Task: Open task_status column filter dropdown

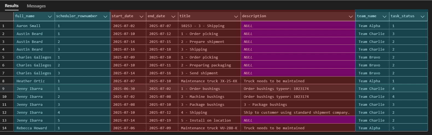Action: (422, 17)
